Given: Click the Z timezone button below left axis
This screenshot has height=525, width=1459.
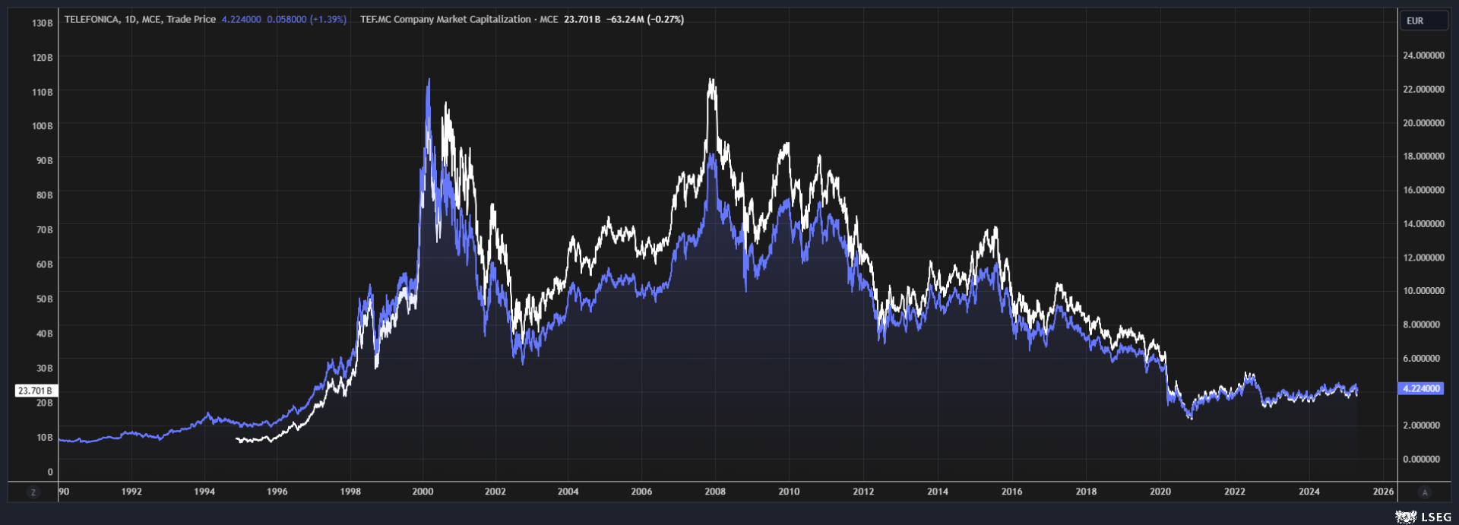Looking at the screenshot, I should click(33, 492).
